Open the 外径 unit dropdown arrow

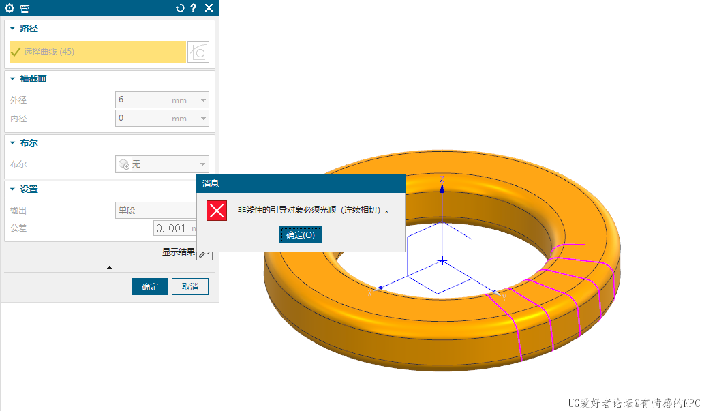203,100
